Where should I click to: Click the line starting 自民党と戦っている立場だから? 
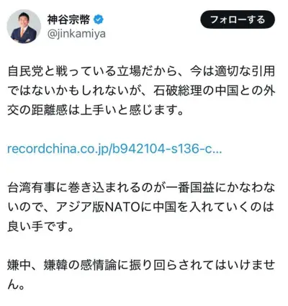tap(141, 71)
